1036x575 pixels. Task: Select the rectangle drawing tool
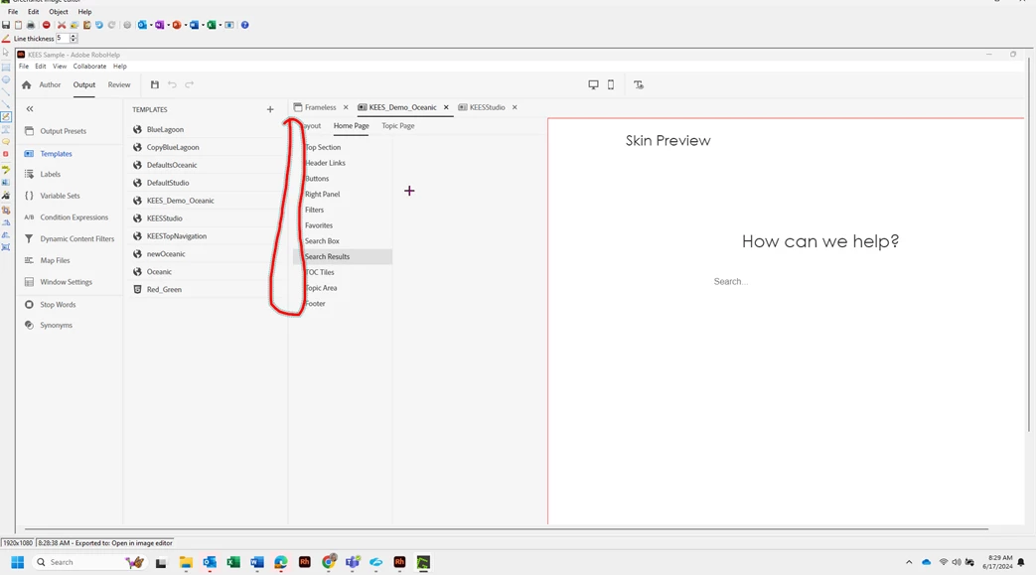point(6,68)
